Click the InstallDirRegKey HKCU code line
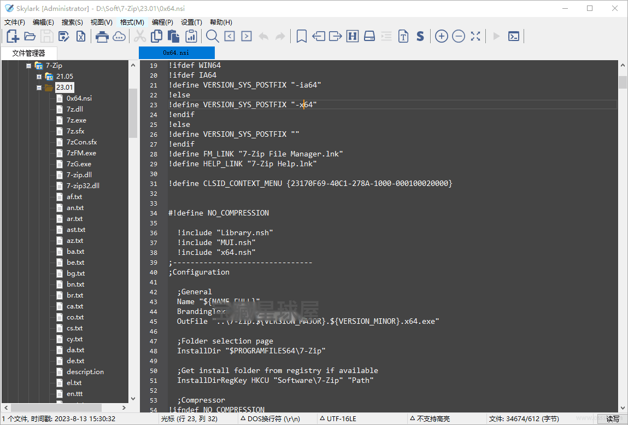Viewport: 628px width, 425px height. pyautogui.click(x=275, y=381)
